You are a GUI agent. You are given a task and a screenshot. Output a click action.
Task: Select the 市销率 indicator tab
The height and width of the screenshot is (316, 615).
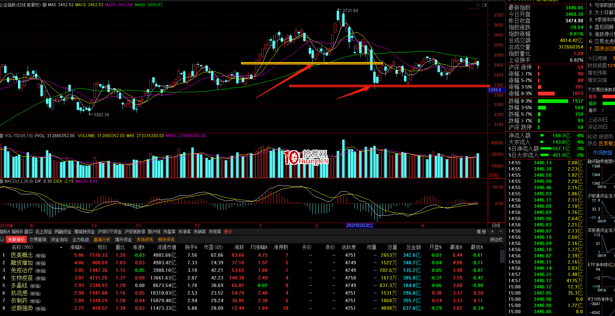tap(200, 232)
